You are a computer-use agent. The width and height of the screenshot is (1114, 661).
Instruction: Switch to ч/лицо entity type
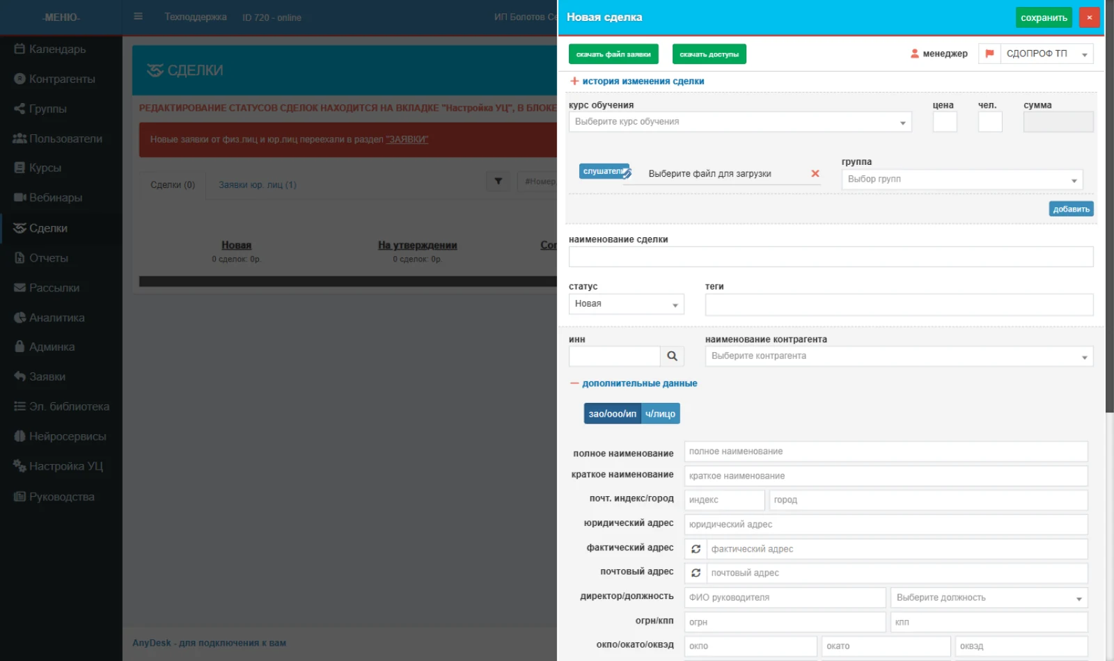point(660,413)
